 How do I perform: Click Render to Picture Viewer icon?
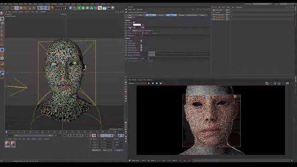61,8
